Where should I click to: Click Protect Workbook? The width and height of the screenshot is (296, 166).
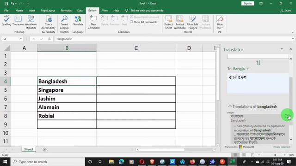click(179, 22)
